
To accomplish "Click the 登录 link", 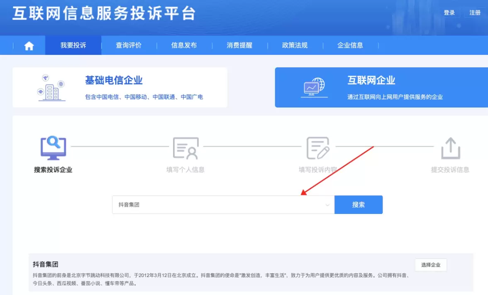I will point(449,13).
